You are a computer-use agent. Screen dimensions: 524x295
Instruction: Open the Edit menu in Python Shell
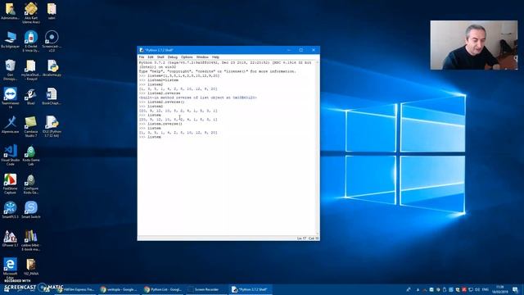(x=151, y=57)
